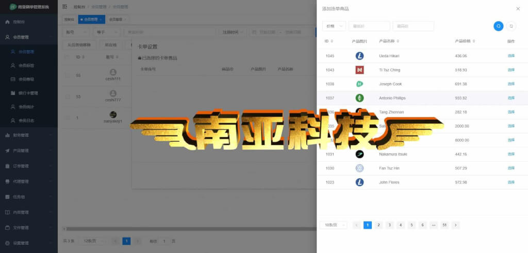Open product image of Ueda Hikari
Viewport: 528px width, 253px height.
coord(359,56)
